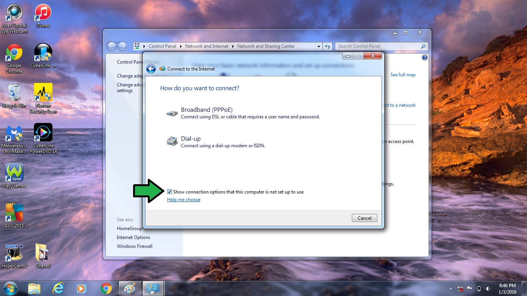527x296 pixels.
Task: Select Network and Sharing Center breadcrumb
Action: (x=266, y=46)
